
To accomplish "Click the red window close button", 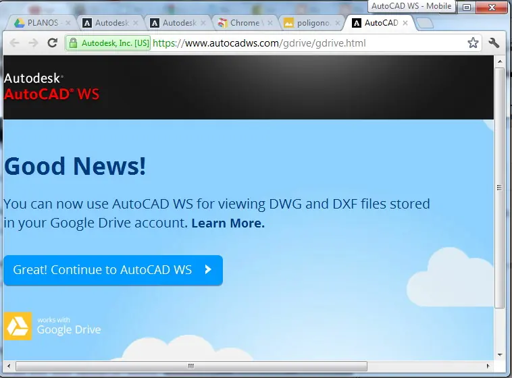I will (492, 7).
